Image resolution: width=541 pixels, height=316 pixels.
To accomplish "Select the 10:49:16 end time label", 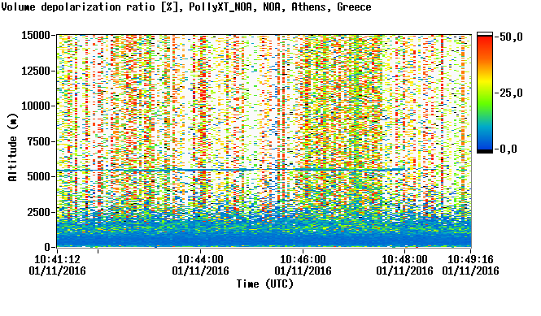I will point(470,259).
